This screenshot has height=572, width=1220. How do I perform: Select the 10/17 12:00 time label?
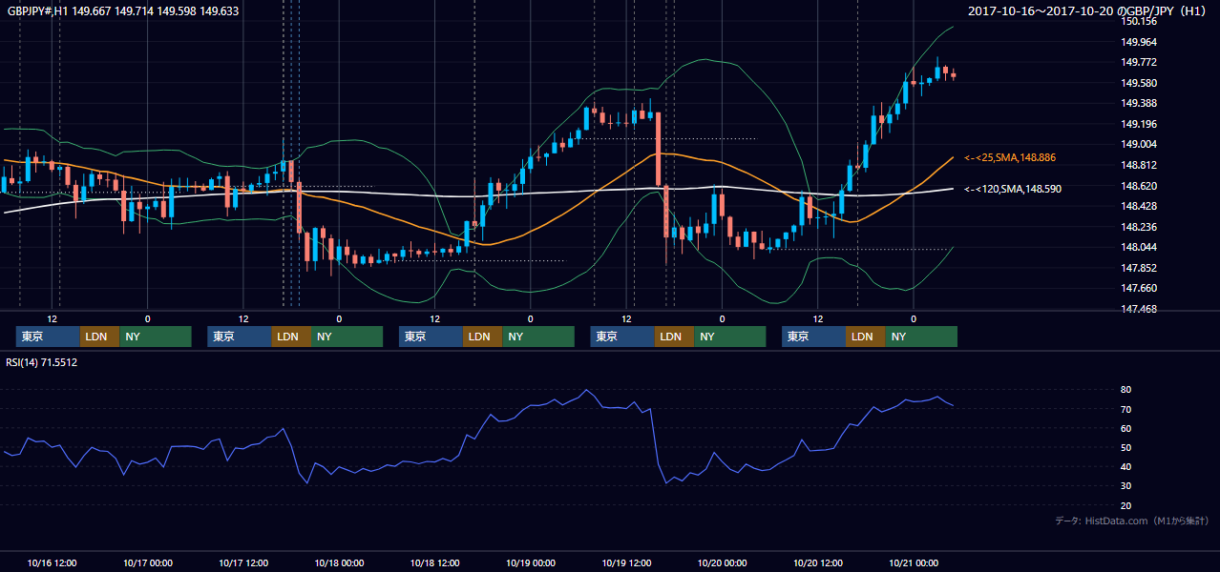pos(243,562)
